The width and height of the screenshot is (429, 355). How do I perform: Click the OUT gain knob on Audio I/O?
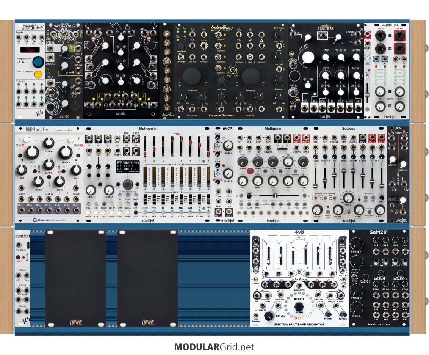pyautogui.click(x=400, y=91)
